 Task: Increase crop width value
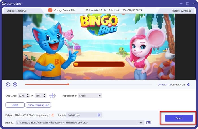click(x=27, y=94)
